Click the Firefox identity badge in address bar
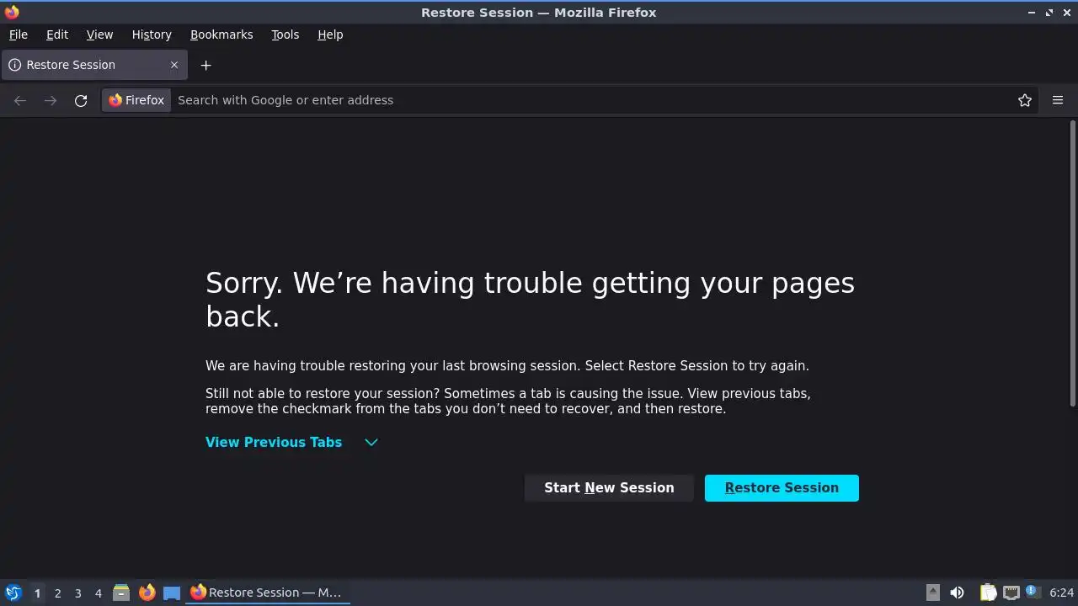 click(136, 100)
